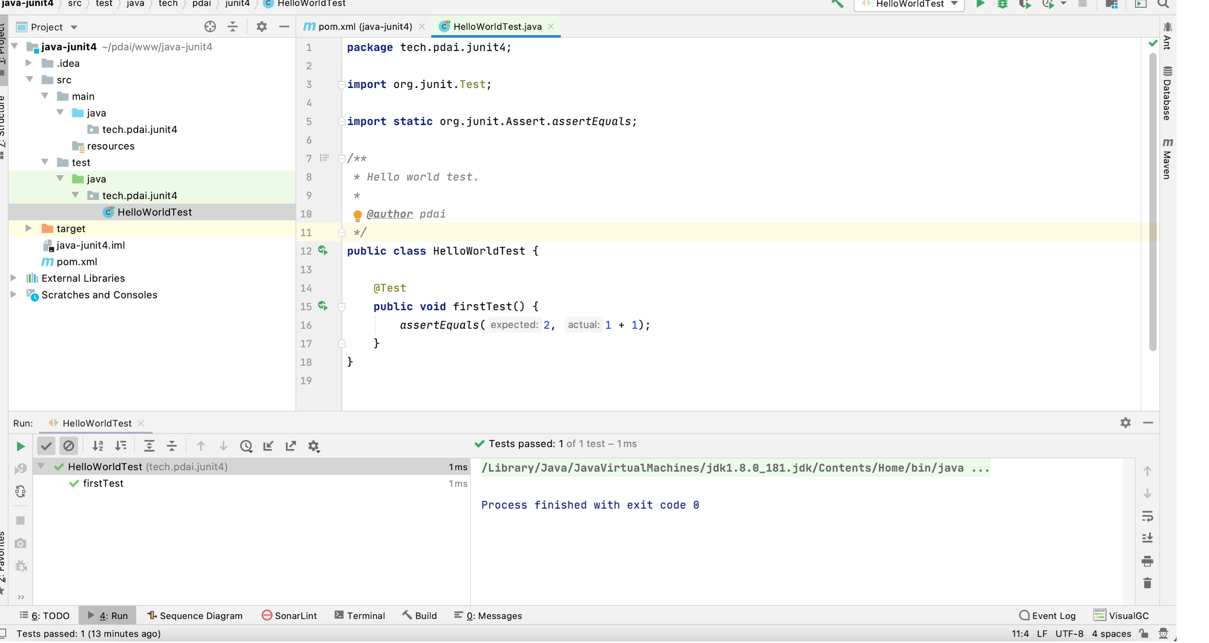Rerun tests with green play in Run panel

point(20,446)
